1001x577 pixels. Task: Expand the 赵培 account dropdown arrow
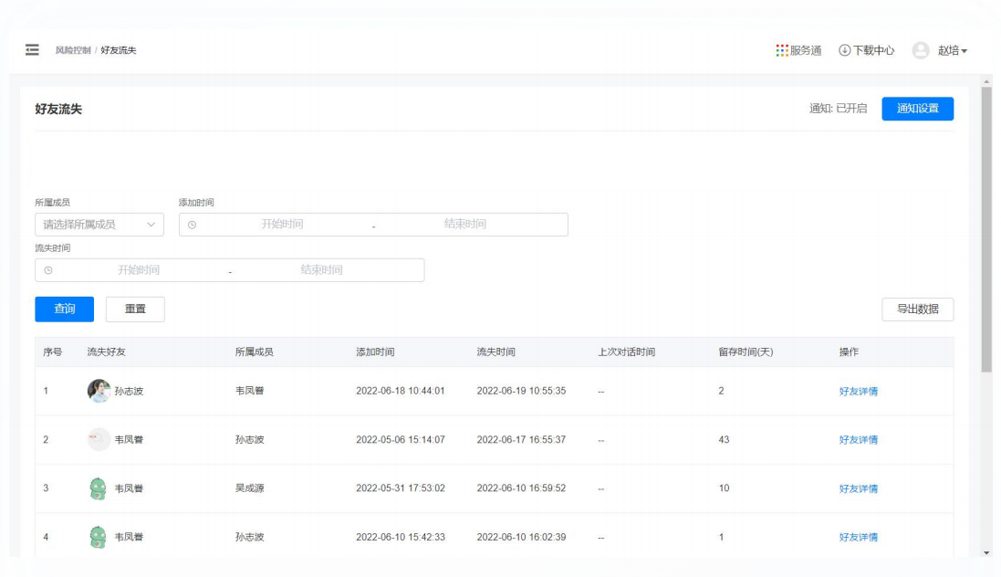[x=965, y=52]
